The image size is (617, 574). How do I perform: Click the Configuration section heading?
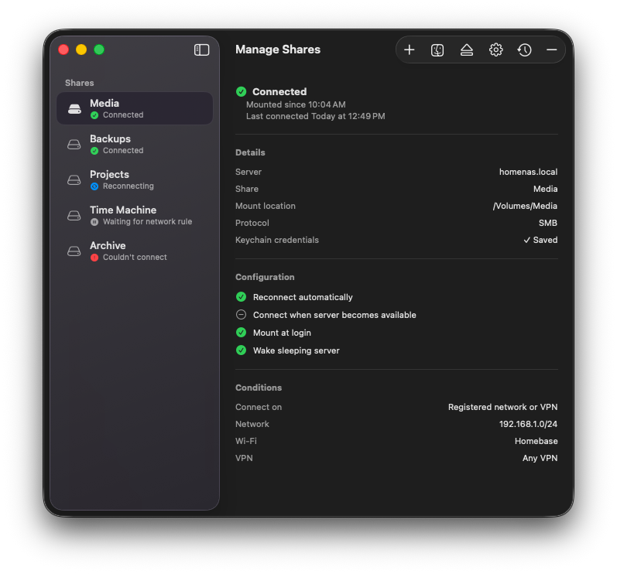coord(265,277)
